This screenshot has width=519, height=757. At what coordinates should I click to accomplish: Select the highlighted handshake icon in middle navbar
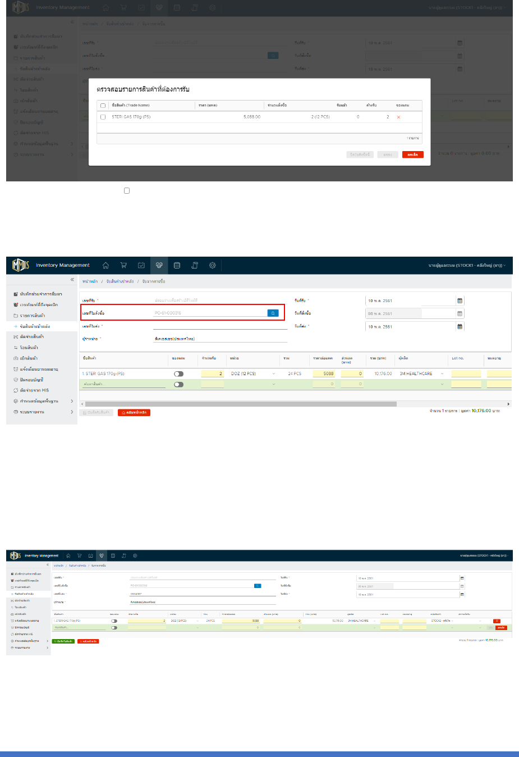pos(159,265)
